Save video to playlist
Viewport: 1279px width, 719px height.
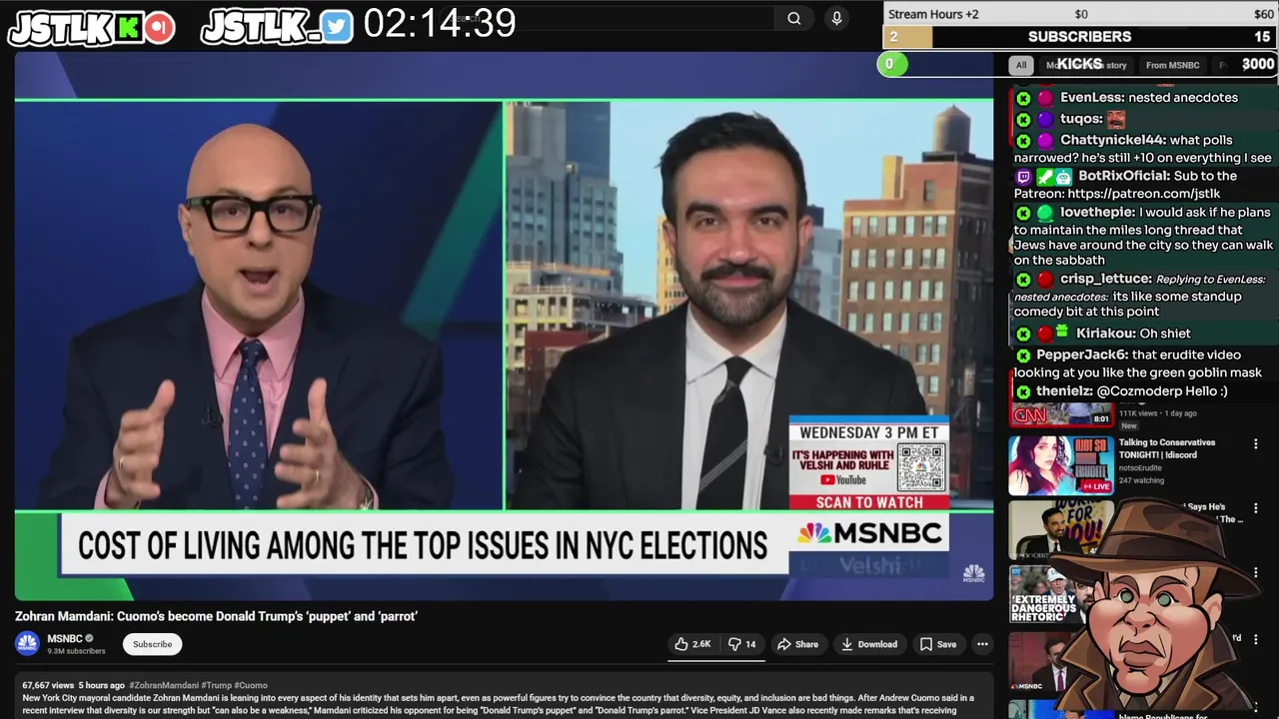(938, 644)
